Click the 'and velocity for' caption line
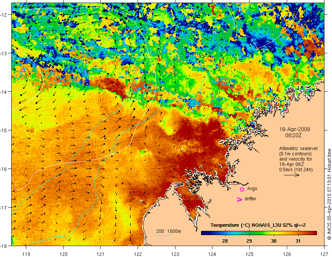 click(x=295, y=159)
